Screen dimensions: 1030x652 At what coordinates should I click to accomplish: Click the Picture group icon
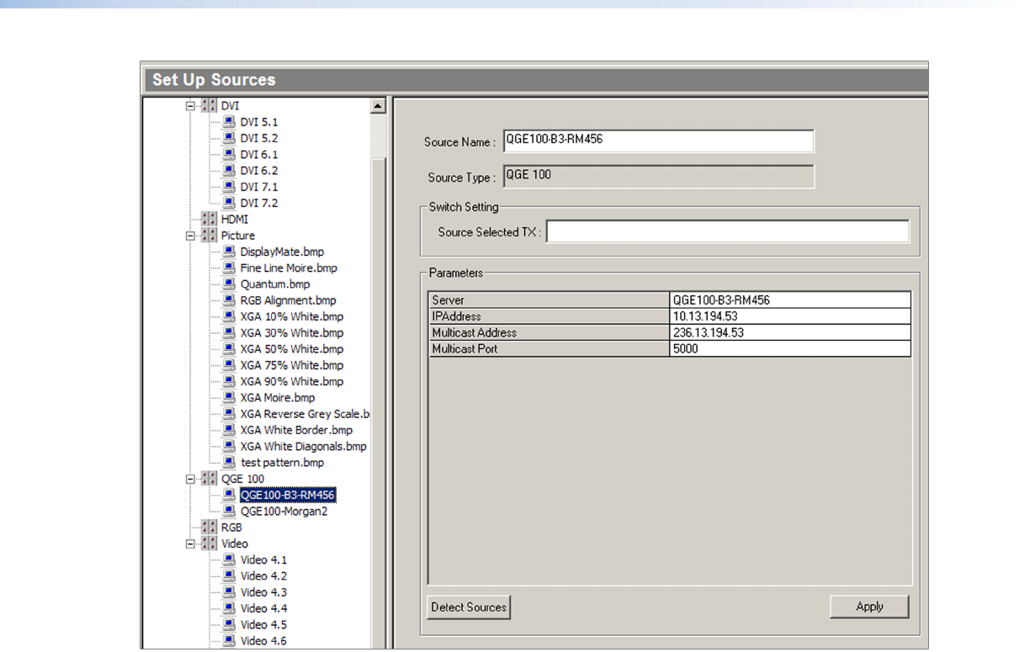coord(209,236)
